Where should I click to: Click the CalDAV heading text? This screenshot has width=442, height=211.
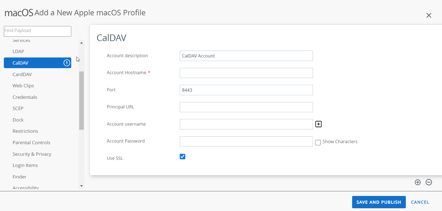[112, 38]
